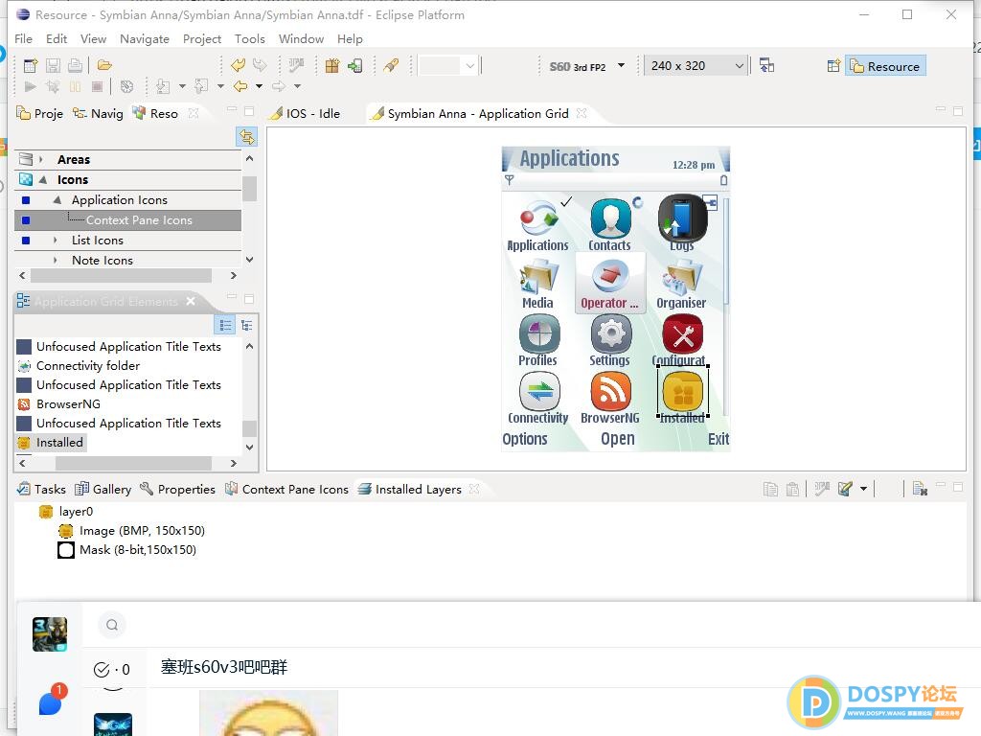The width and height of the screenshot is (981, 736).
Task: Open the layers toolbar dropdown arrow
Action: [863, 489]
